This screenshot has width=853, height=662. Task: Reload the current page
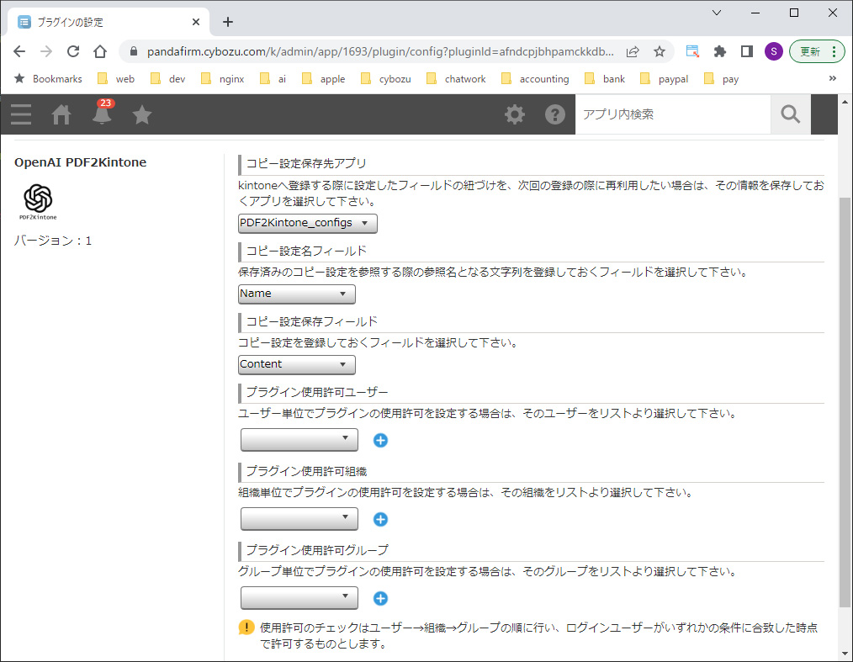[x=73, y=51]
